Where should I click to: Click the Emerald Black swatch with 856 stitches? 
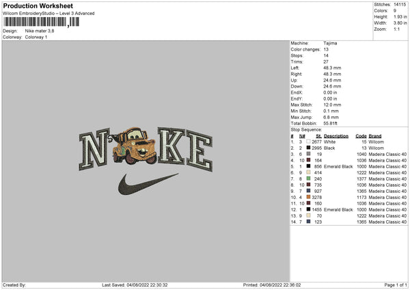coord(308,166)
